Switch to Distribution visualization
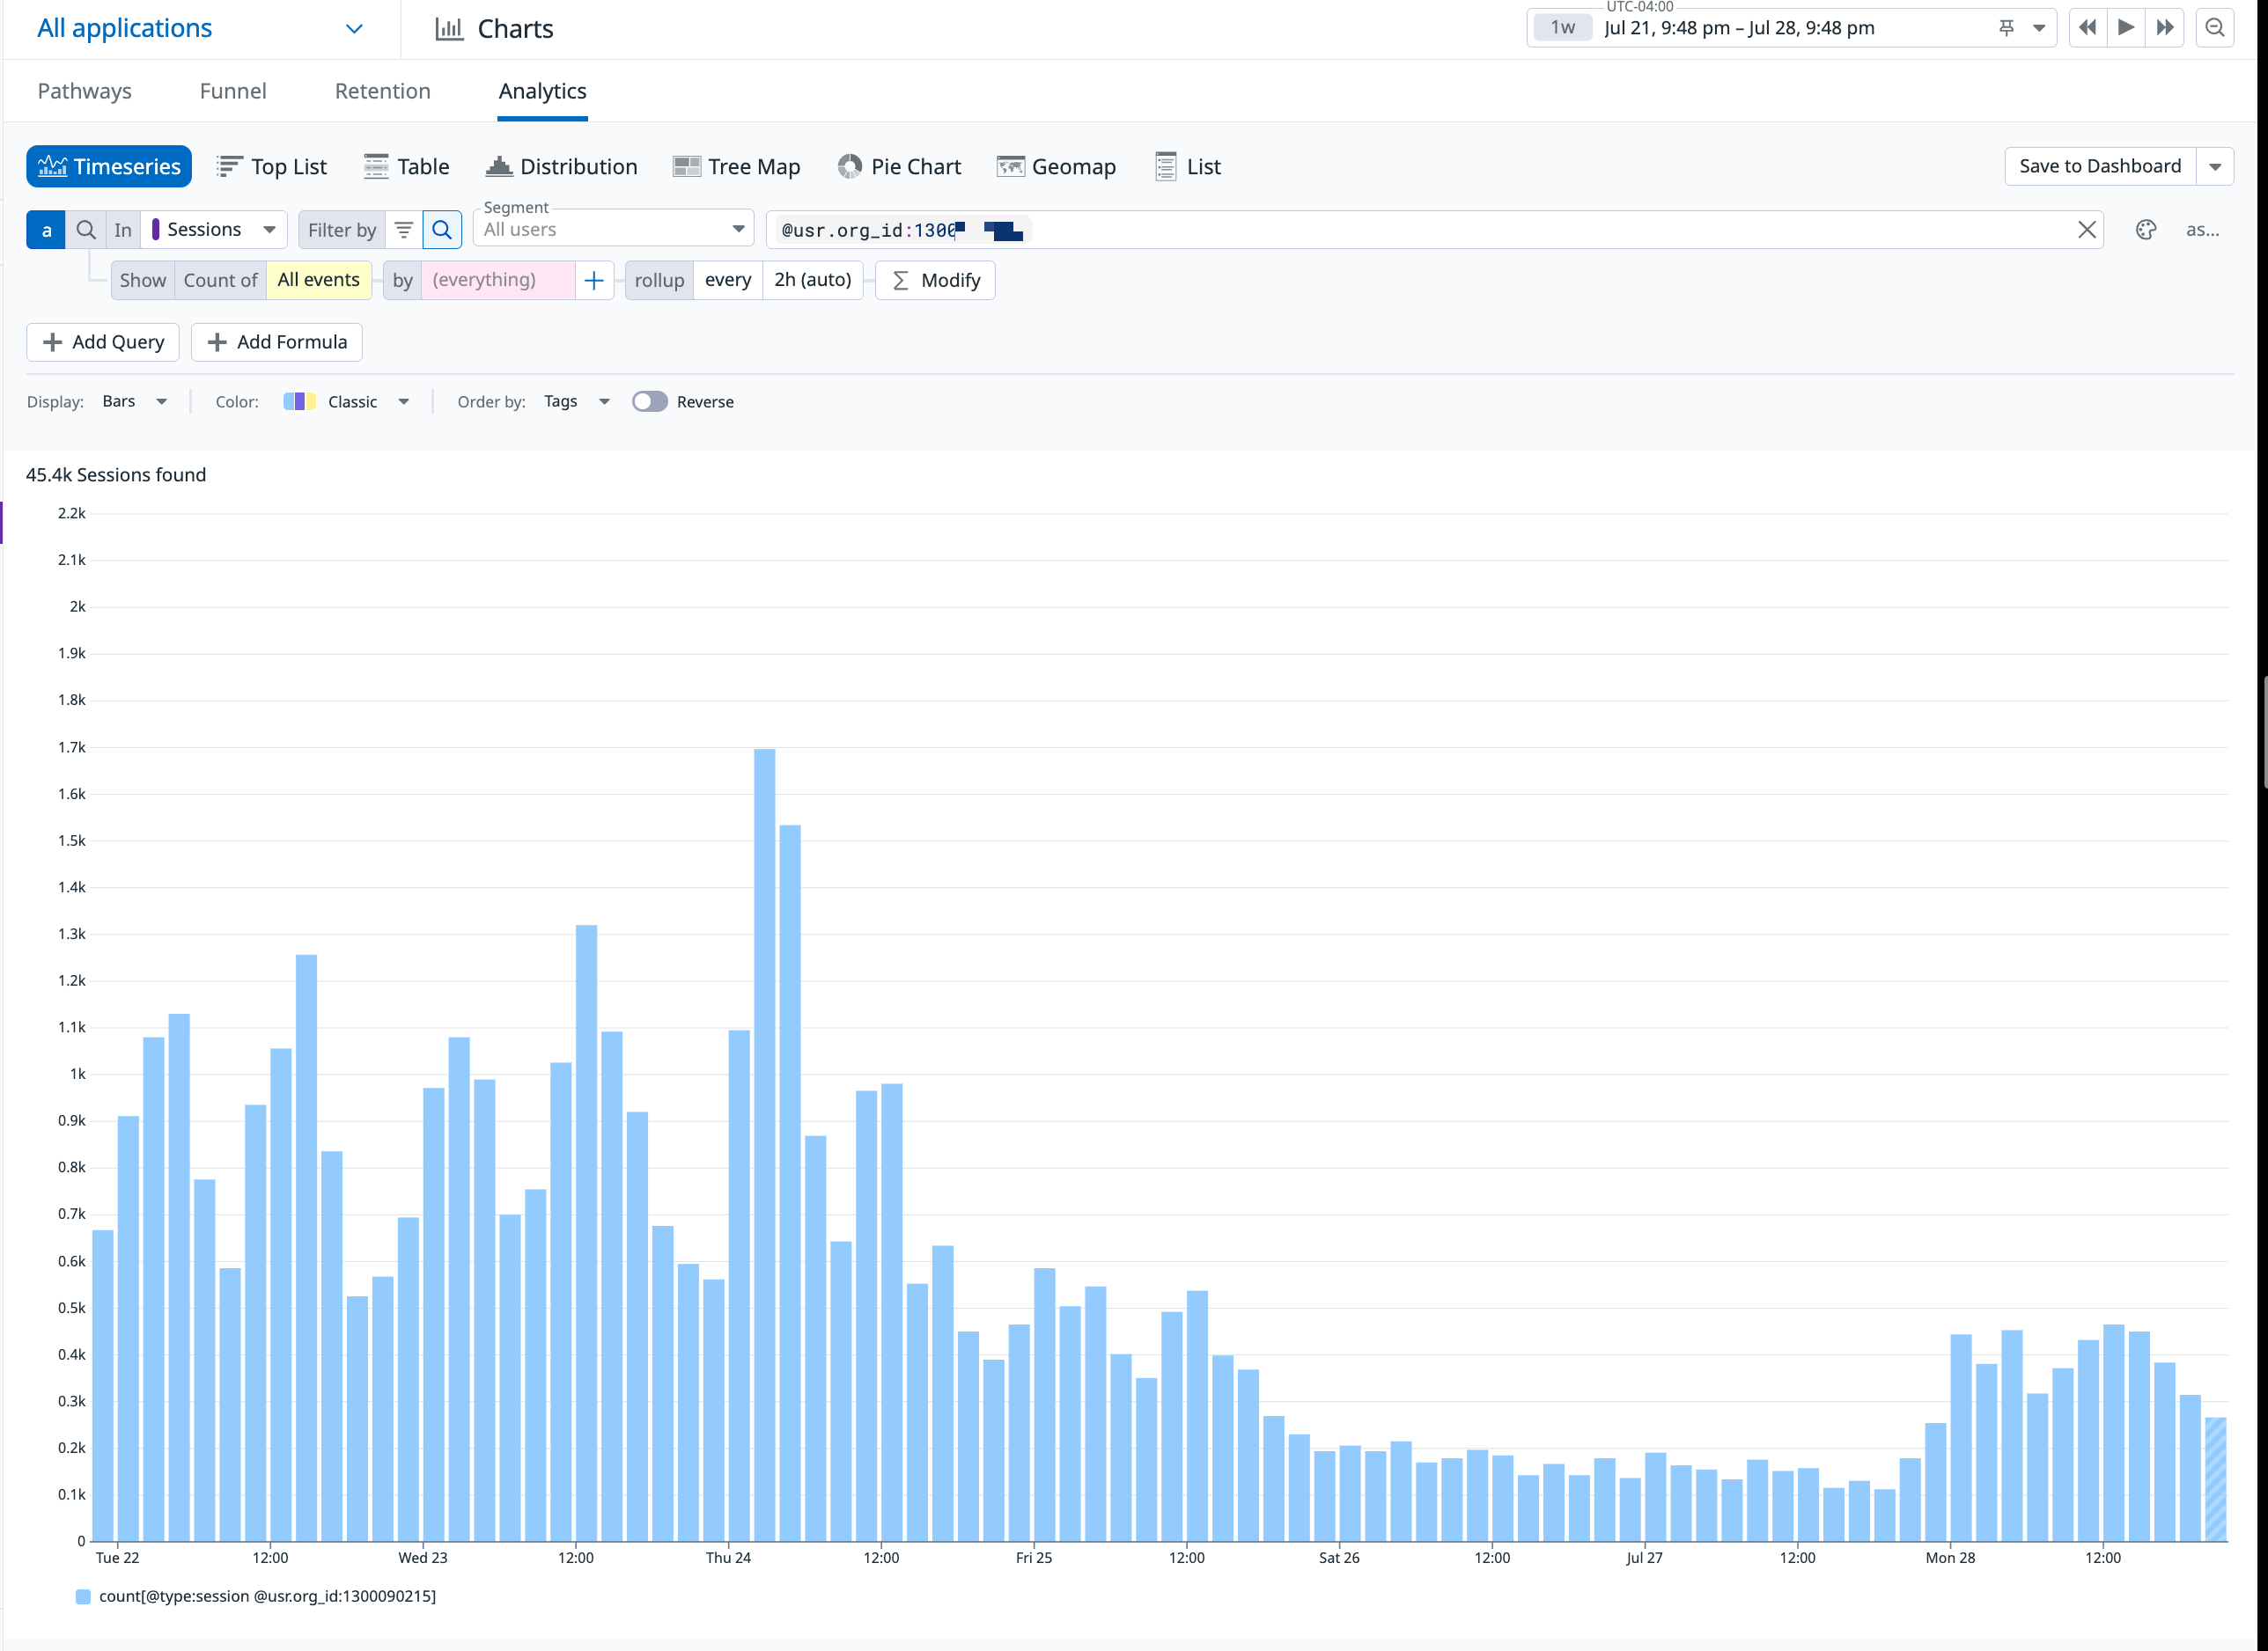2268x1651 pixels. coord(561,167)
